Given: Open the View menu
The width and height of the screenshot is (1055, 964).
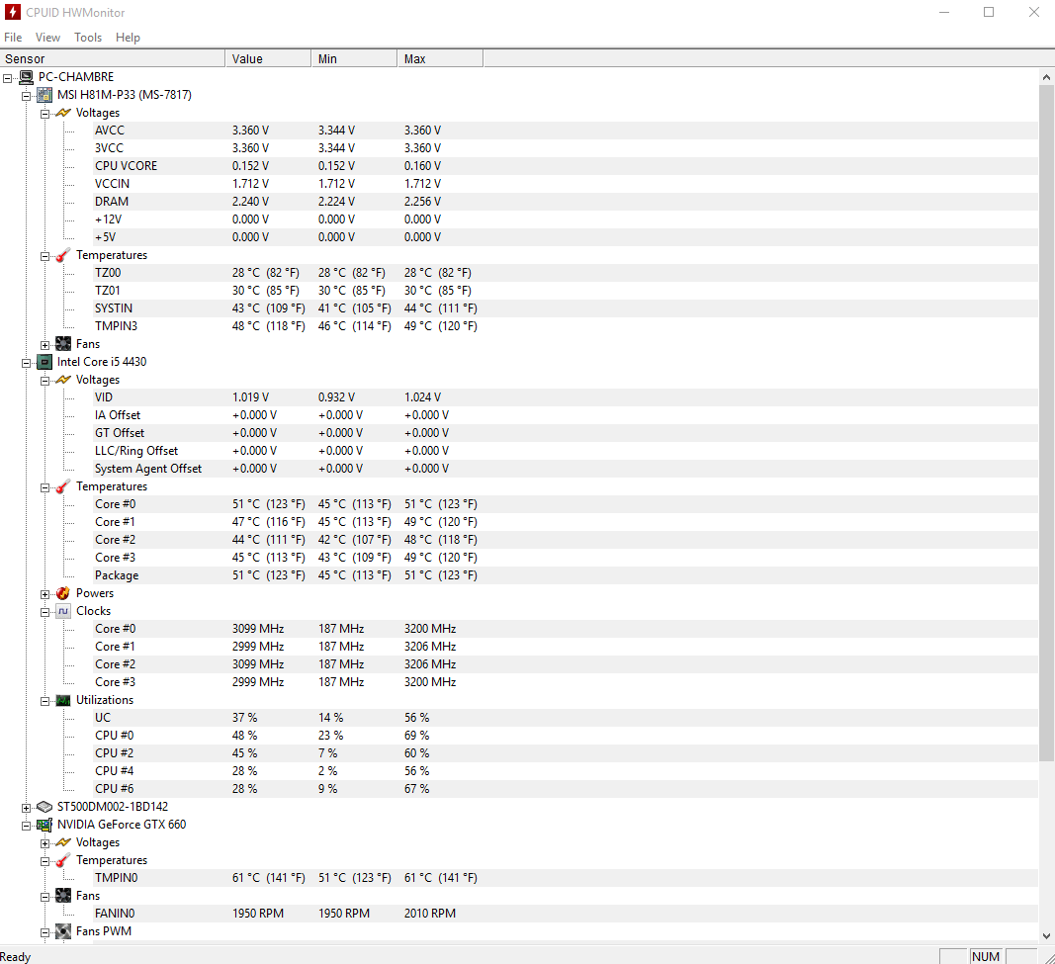Looking at the screenshot, I should click(47, 38).
